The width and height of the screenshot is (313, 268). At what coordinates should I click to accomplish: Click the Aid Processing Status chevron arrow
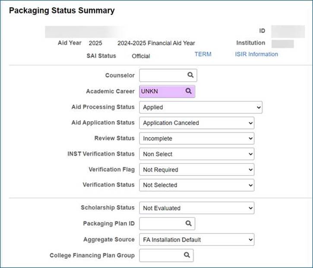259,108
